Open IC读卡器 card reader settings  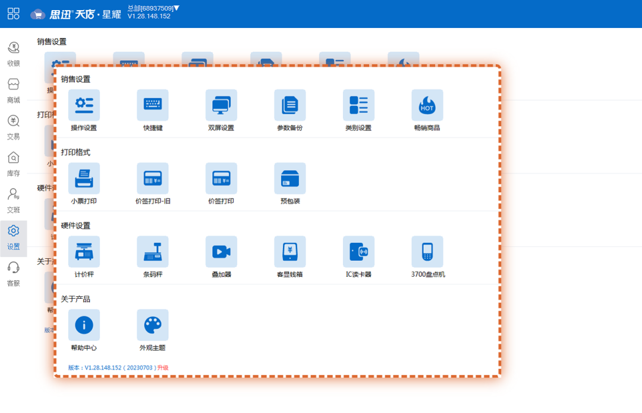pos(358,252)
